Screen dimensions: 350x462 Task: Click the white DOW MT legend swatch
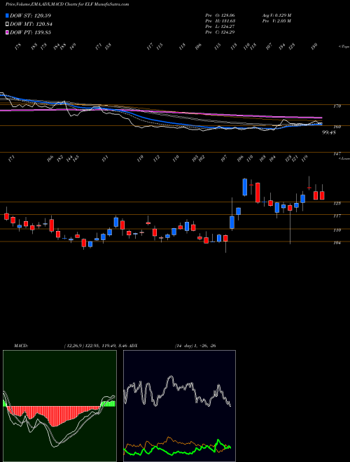point(7,24)
